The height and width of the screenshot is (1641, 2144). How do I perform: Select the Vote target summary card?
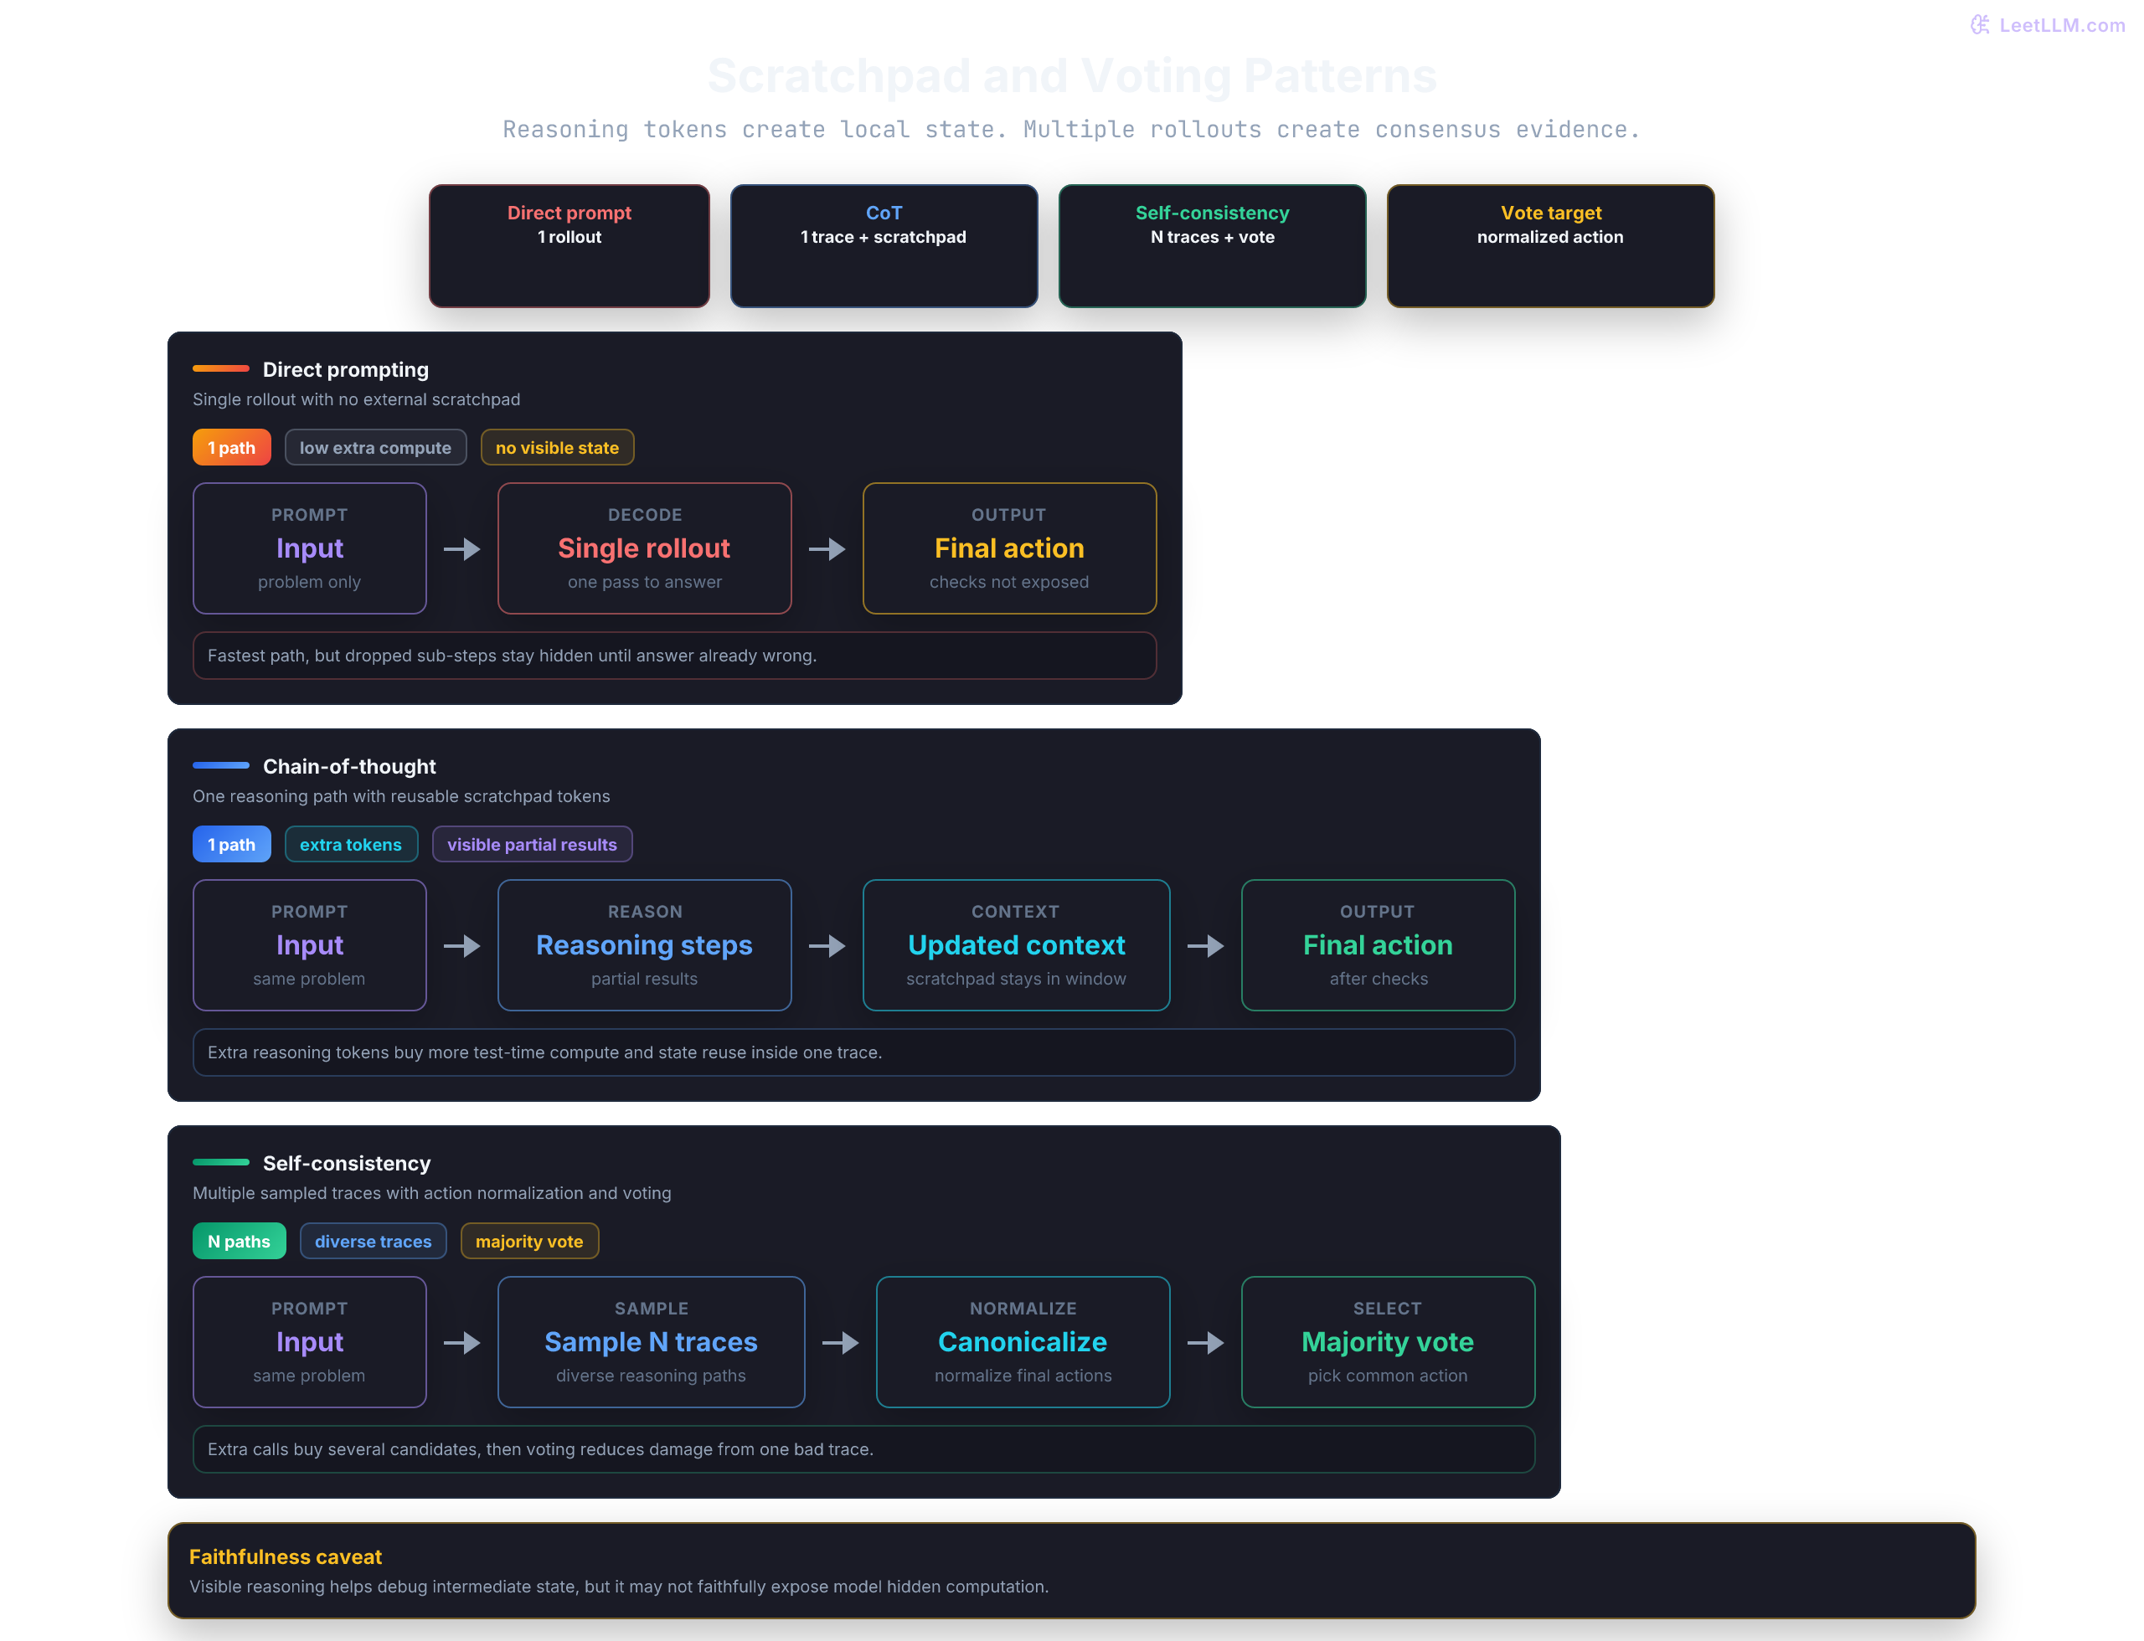pyautogui.click(x=1550, y=246)
